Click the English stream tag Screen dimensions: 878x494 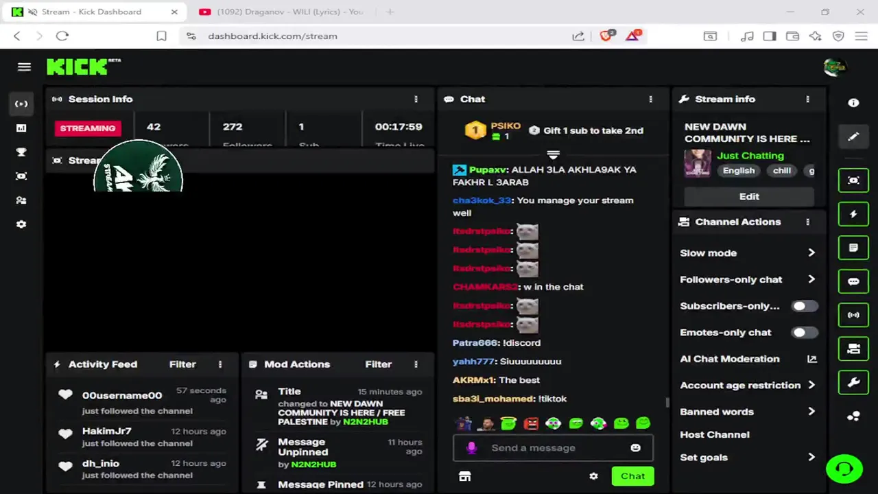click(738, 171)
